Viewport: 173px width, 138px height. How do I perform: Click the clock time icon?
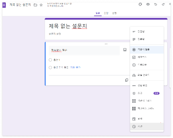[x=134, y=127]
